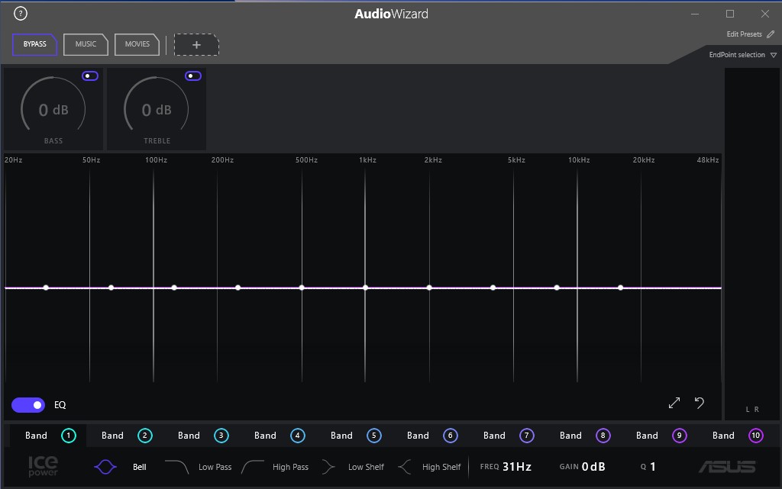Choose the Low Shelf filter icon

pyautogui.click(x=328, y=467)
